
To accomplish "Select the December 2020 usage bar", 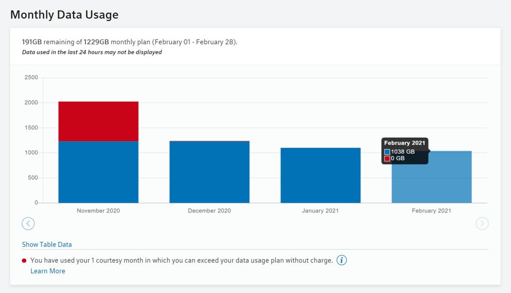I will [x=210, y=172].
